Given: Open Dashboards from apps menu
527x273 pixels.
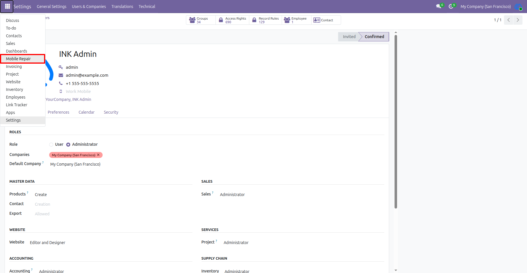Looking at the screenshot, I should (23, 51).
